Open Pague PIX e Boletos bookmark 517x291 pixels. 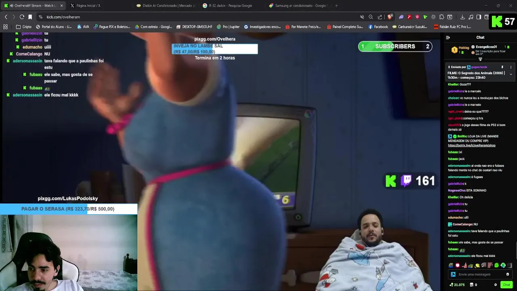[112, 27]
